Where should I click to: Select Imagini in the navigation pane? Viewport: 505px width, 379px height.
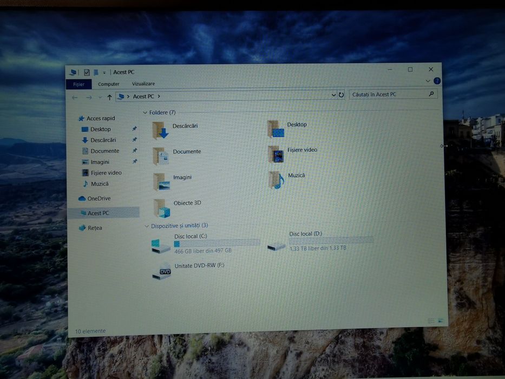tap(96, 162)
